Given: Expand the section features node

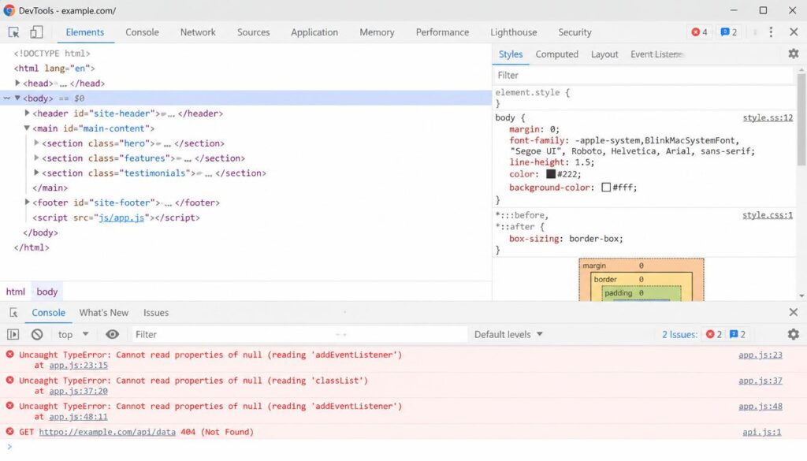Looking at the screenshot, I should pos(36,158).
